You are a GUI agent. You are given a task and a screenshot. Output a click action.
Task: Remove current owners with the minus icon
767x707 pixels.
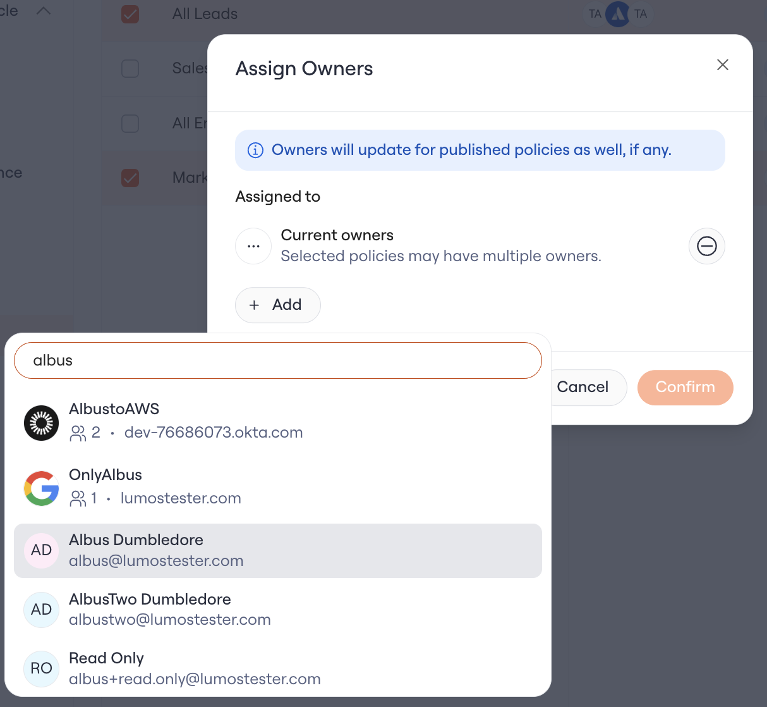point(706,246)
